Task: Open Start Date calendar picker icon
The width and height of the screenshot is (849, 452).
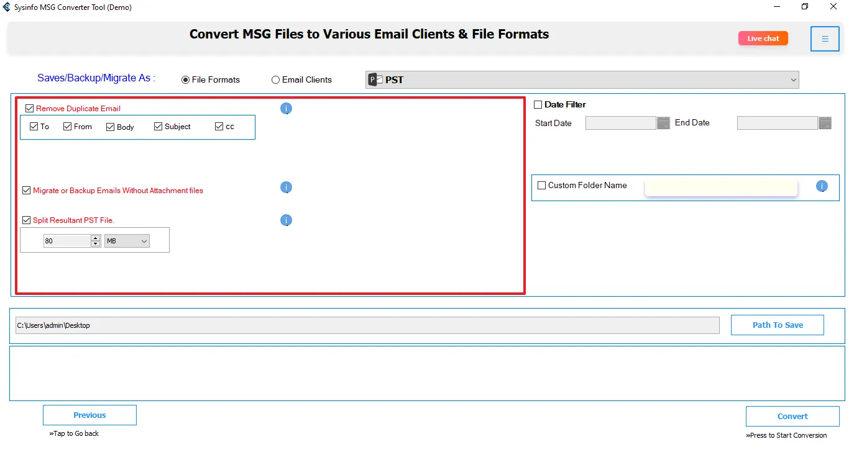Action: click(663, 123)
